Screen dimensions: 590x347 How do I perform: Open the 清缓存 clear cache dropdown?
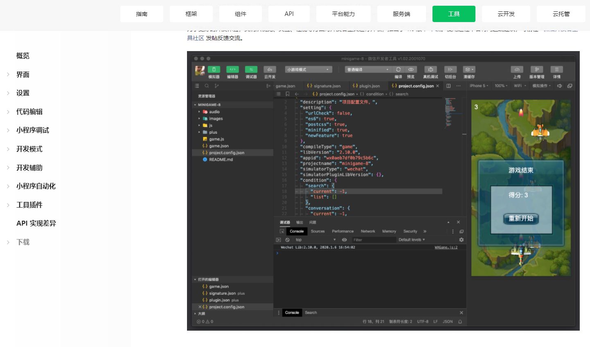(469, 69)
